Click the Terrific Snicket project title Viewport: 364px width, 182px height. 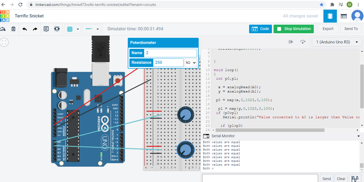coord(29,16)
